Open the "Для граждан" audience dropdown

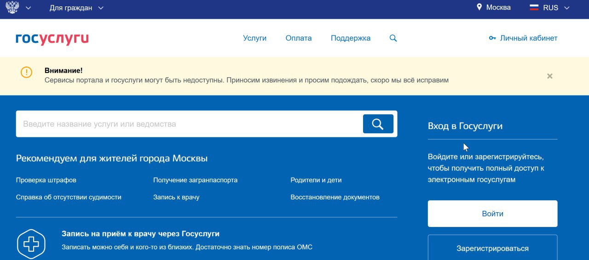tap(76, 8)
